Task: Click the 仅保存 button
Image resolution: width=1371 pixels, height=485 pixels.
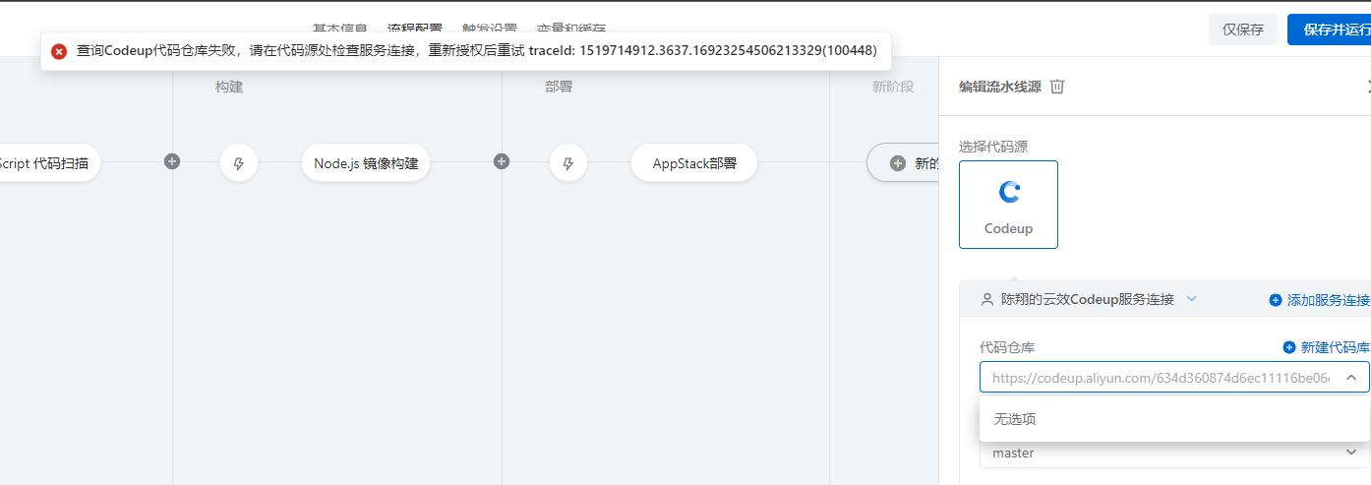Action: (1243, 30)
